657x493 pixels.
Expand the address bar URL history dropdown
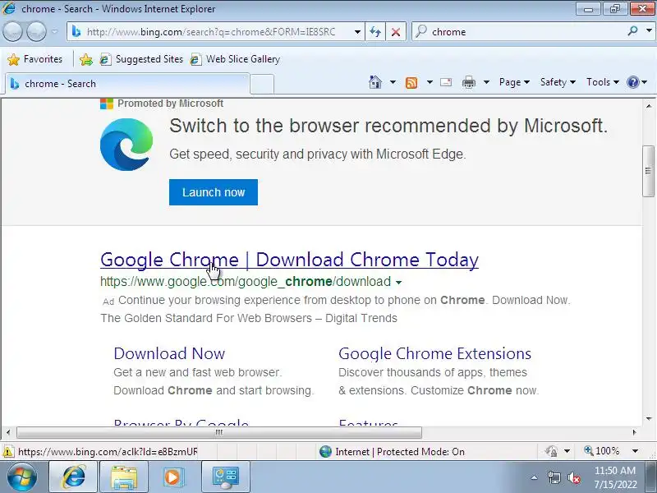pos(357,32)
